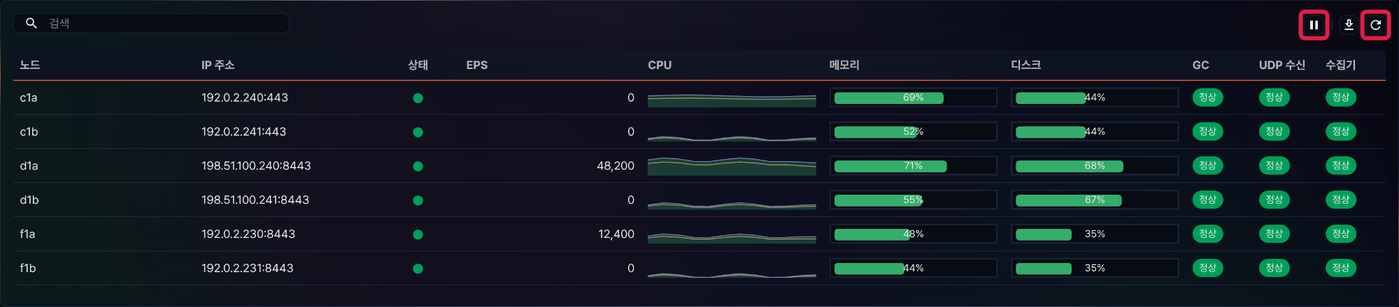Click the green status dot for f1a

point(418,235)
